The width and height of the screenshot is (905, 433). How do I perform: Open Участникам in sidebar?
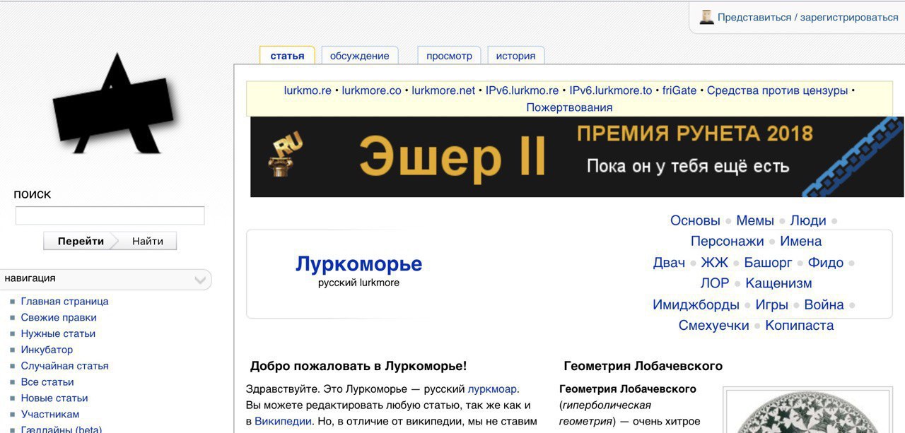(50, 415)
